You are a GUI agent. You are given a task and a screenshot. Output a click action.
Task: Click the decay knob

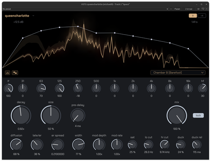(21, 115)
